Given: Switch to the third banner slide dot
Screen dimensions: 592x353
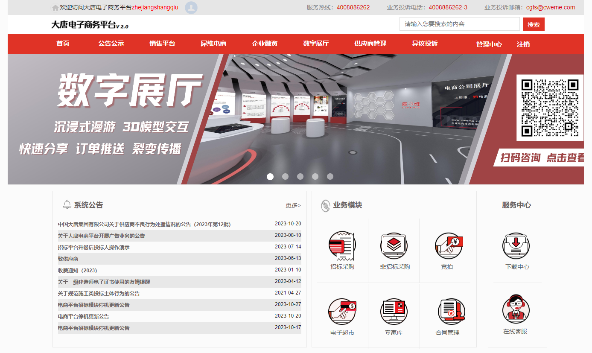Looking at the screenshot, I should pyautogui.click(x=300, y=176).
